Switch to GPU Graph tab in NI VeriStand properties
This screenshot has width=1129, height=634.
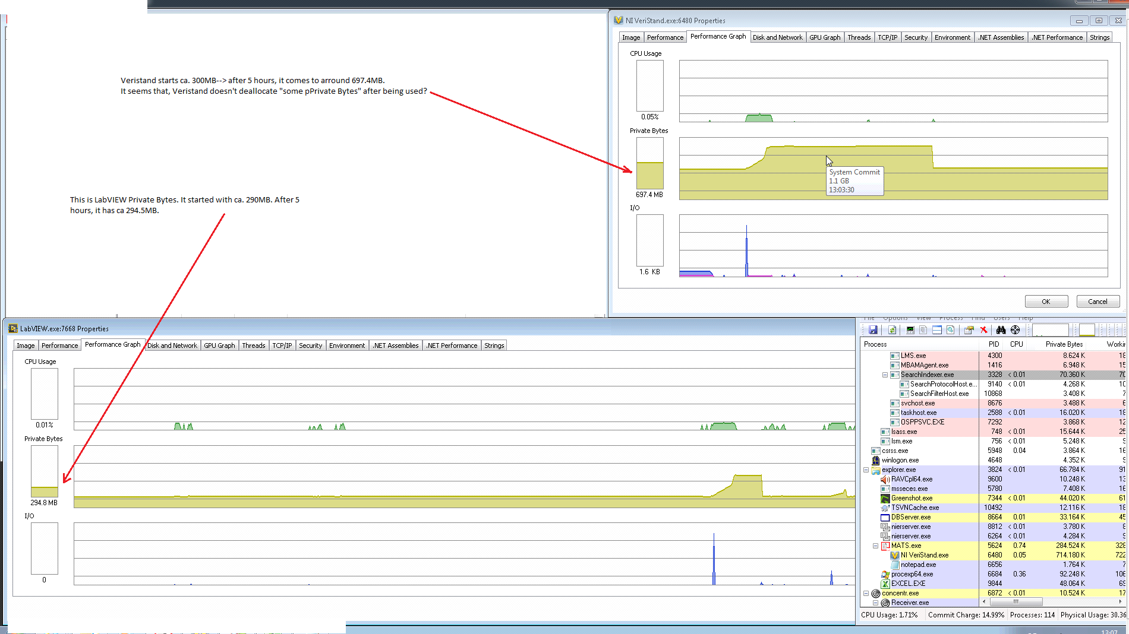[825, 37]
